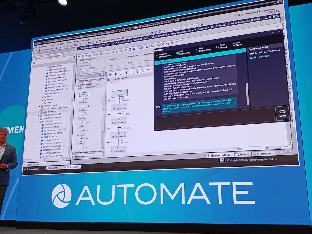The image size is (312, 234).
Task: Click the zoom out magnifier in Navigation
Action: click(x=100, y=75)
